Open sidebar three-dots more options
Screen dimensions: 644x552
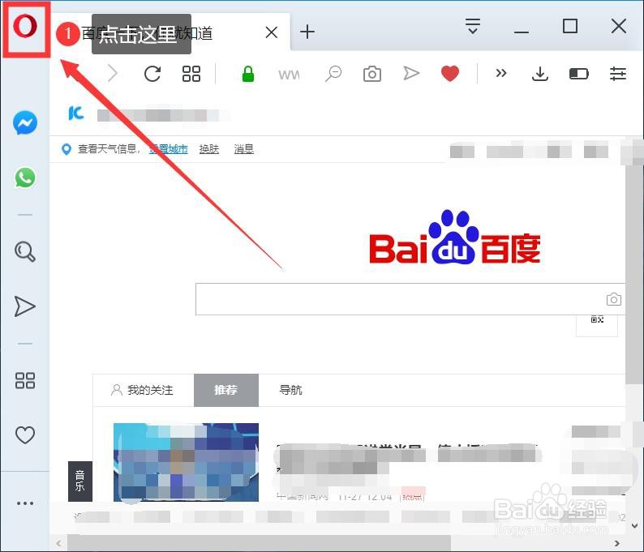25,503
